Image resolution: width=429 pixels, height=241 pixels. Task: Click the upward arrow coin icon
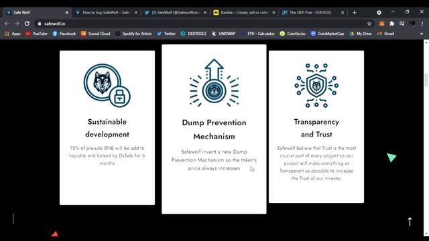[214, 83]
